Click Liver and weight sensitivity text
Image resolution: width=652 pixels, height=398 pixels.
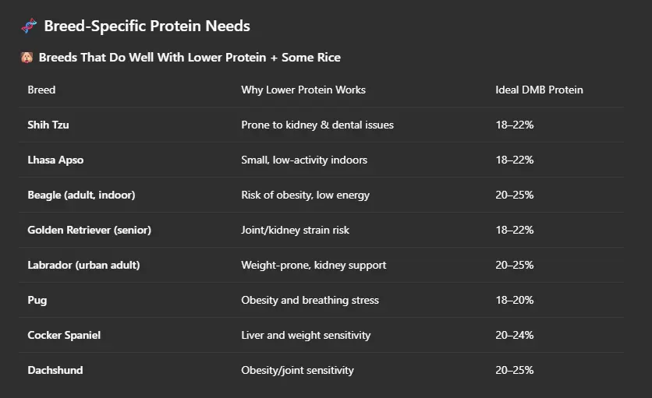pos(306,335)
